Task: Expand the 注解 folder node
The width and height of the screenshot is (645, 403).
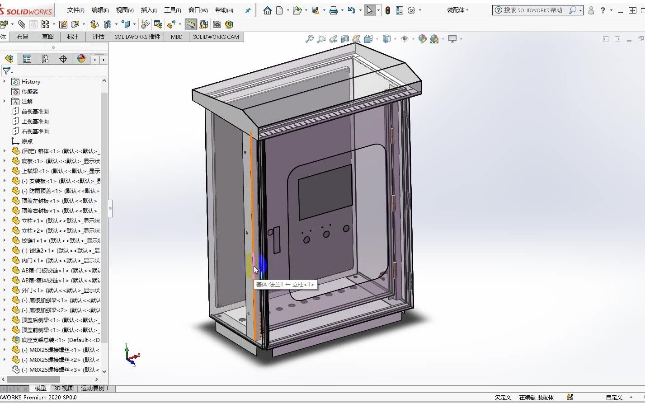Action: (5, 101)
